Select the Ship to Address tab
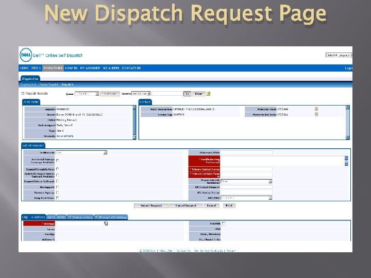Screen dimensions: 371x278 [x=33, y=217]
